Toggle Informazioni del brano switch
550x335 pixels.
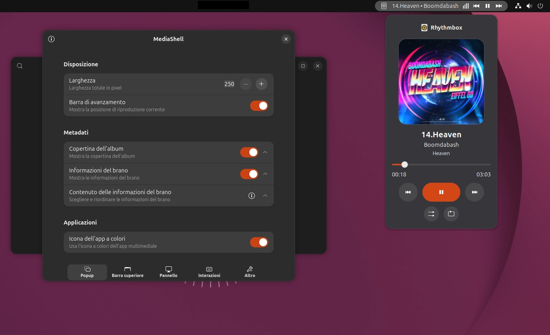(249, 174)
